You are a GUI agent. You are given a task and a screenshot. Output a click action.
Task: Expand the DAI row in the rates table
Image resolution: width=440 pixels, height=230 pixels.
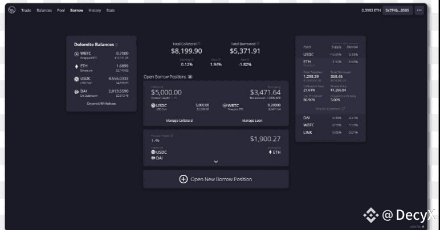tap(330, 118)
